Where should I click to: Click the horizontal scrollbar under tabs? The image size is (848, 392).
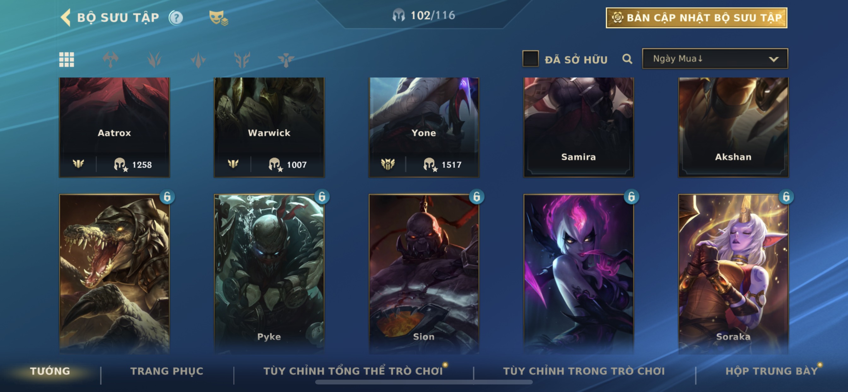[x=424, y=382]
